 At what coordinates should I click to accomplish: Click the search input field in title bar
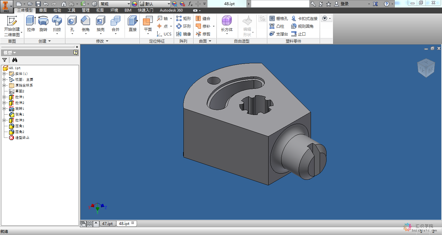click(280, 4)
